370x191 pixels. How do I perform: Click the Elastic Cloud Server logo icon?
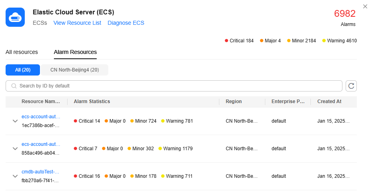(15, 17)
